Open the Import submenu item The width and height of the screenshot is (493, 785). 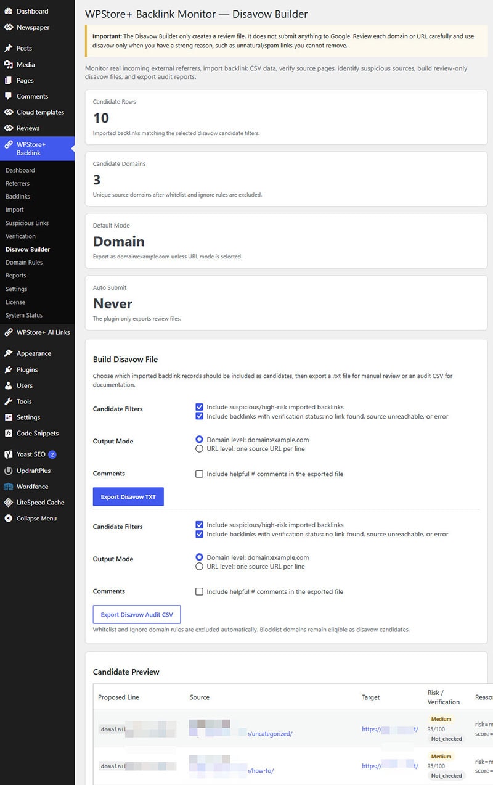[x=15, y=210]
